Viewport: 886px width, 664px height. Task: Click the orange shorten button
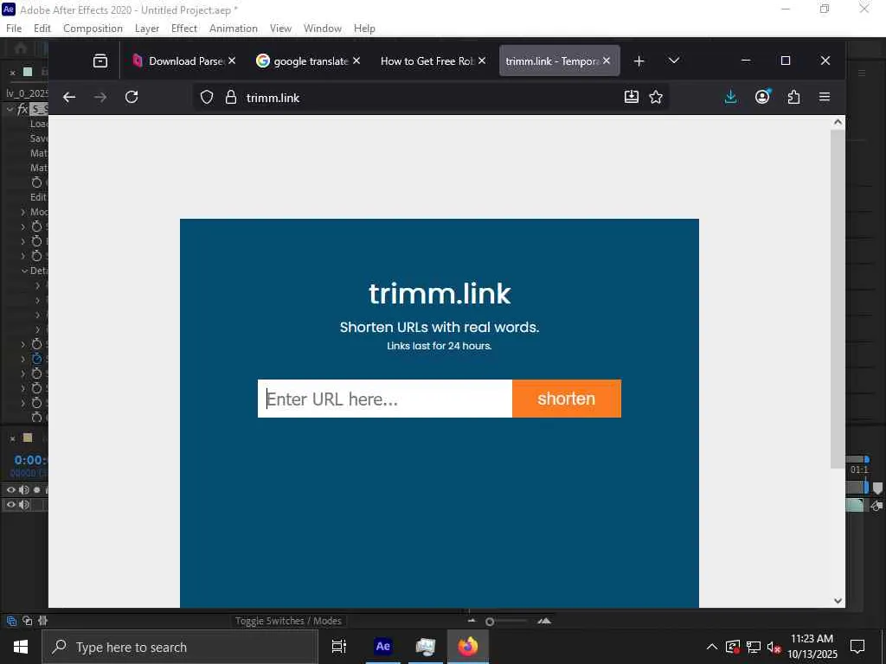click(566, 399)
